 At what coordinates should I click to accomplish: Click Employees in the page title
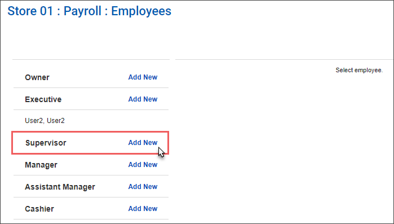point(141,11)
